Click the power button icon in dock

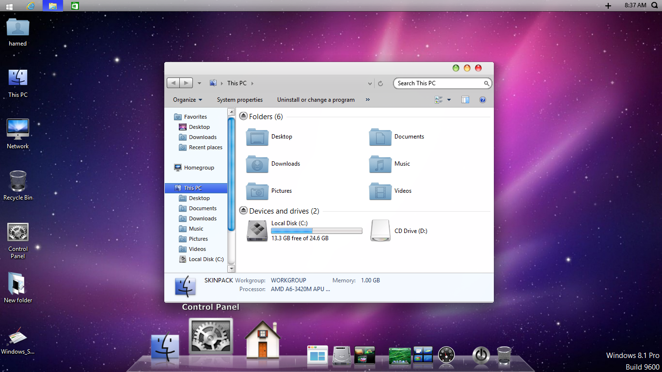pyautogui.click(x=481, y=356)
